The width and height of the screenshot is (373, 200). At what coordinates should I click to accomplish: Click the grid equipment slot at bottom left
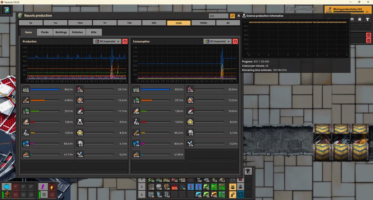pyautogui.click(x=44, y=195)
